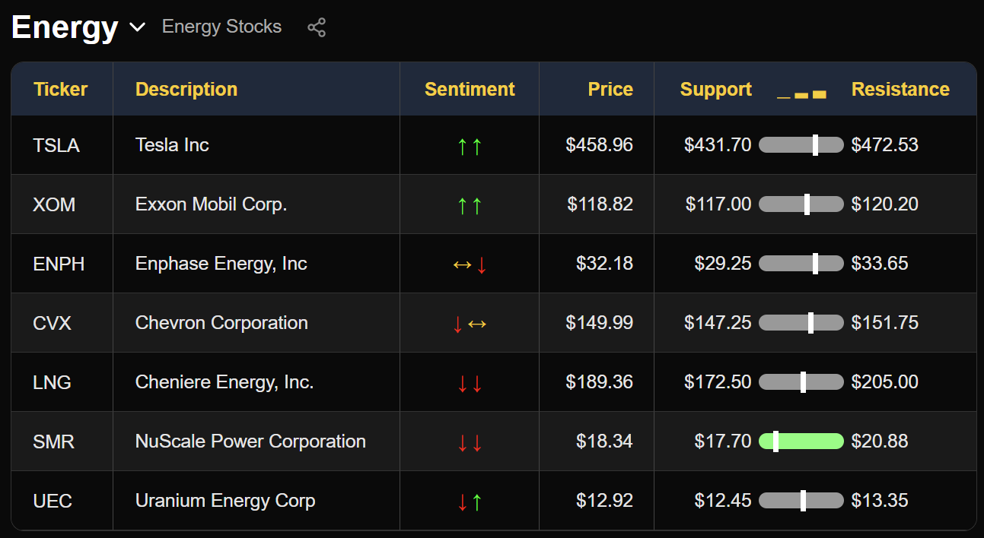Open the SMR ticker link
The image size is (984, 538).
coord(53,441)
